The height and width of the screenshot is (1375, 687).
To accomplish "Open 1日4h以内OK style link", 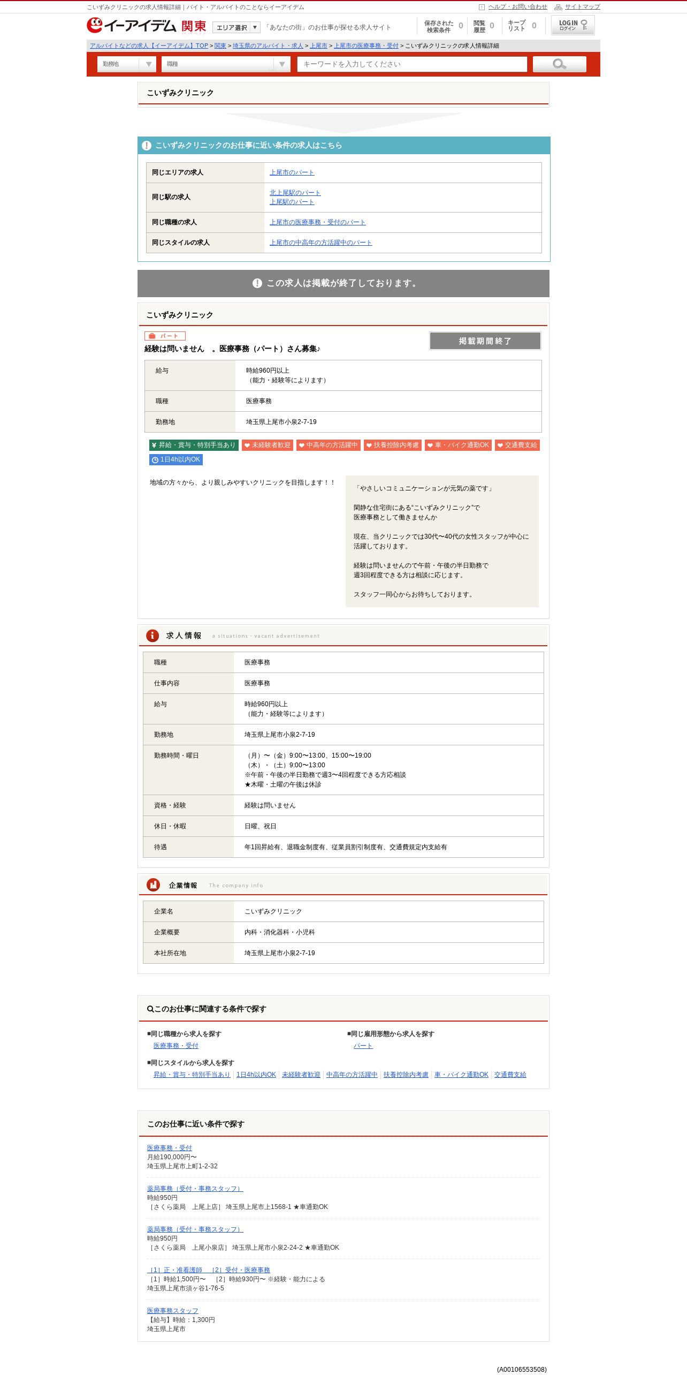I will click(256, 1075).
